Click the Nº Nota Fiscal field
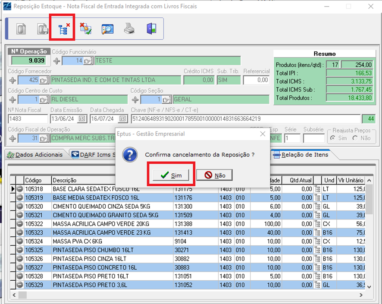 (28, 119)
